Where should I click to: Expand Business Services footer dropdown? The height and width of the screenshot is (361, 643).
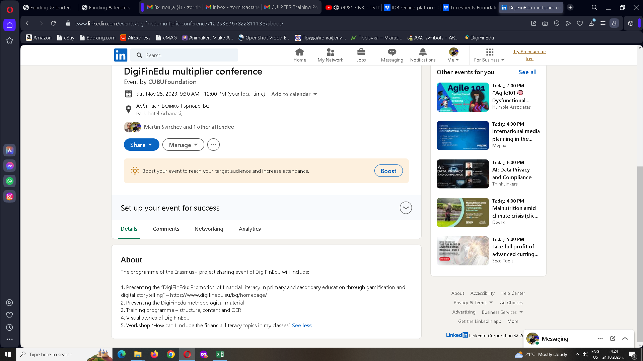(x=502, y=312)
